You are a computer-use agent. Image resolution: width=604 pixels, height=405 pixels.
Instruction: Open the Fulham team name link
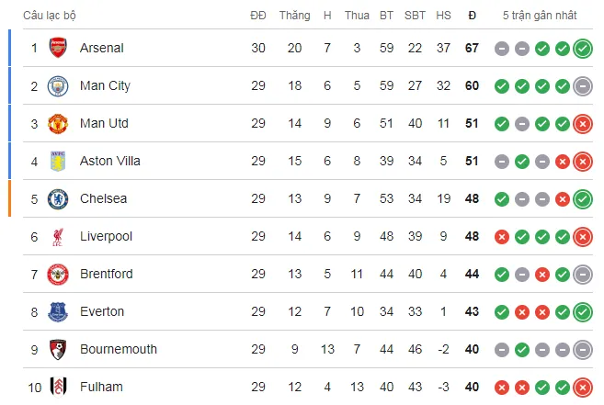coord(100,387)
